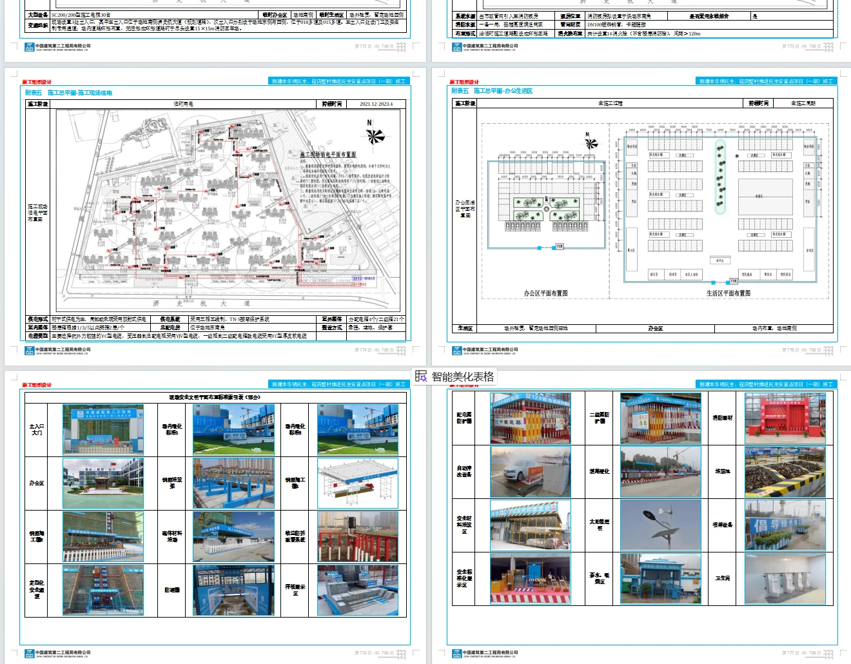Click the 第776页 page number footer

tap(374, 653)
